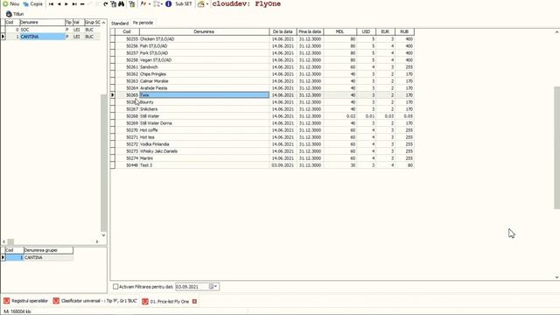Click the Denumire column header in the left list

[x=42, y=22]
